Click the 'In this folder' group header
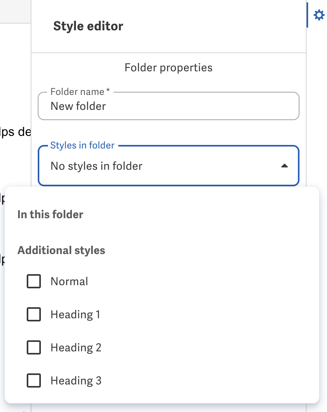Screen dimensions: 327x412 [50, 214]
